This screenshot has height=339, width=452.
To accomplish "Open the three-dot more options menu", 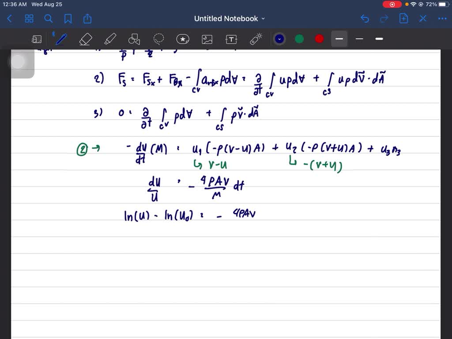I will (x=442, y=19).
